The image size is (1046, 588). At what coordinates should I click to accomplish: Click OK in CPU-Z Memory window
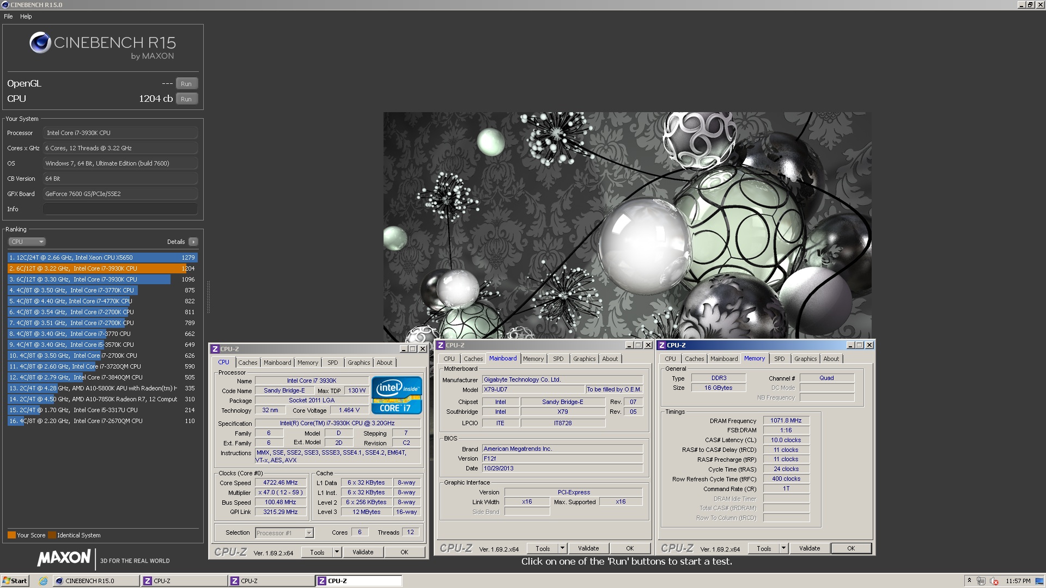[851, 548]
